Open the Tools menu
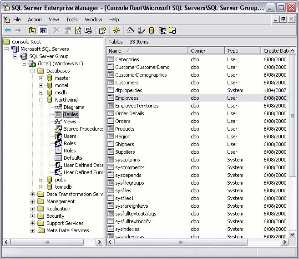Viewport: 299px width, 259px height. coord(72,20)
